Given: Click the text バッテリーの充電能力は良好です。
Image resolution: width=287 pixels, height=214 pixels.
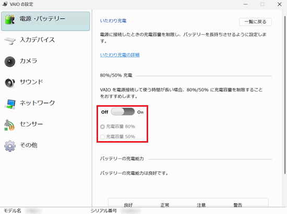Looking at the screenshot, I should pos(134,173).
